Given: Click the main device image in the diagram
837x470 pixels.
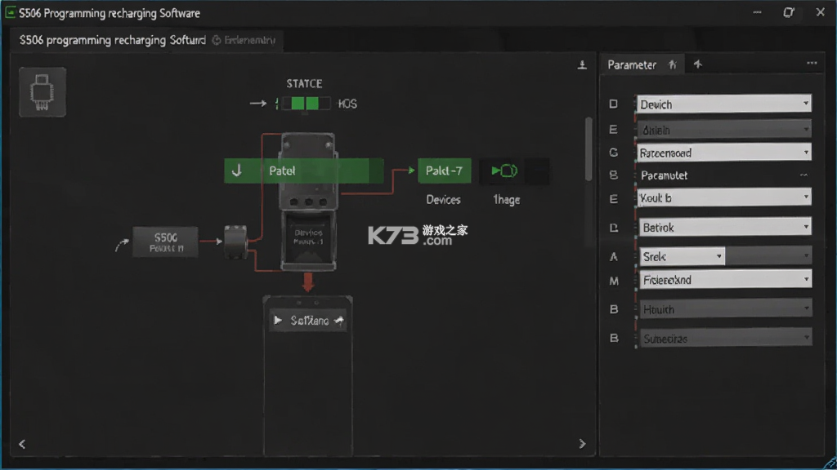Looking at the screenshot, I should coord(308,202).
